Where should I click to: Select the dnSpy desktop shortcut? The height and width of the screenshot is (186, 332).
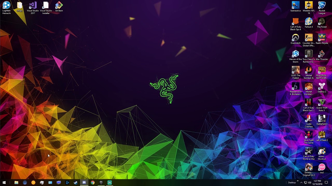[20, 7]
